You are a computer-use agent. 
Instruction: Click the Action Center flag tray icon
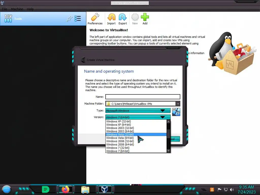click(220, 189)
